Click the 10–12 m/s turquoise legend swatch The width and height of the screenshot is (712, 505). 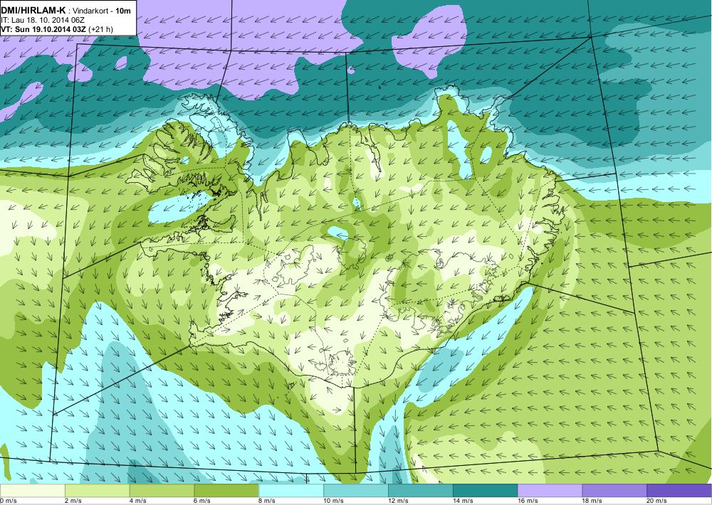pyautogui.click(x=356, y=491)
